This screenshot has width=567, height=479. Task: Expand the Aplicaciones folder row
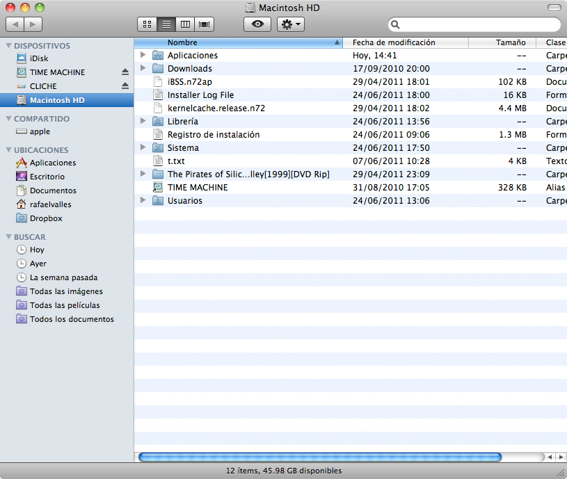[143, 54]
